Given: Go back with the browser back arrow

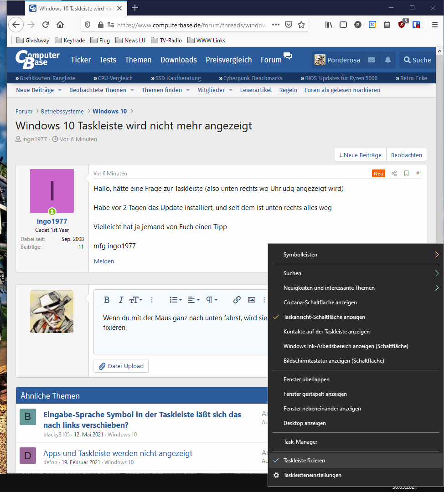Looking at the screenshot, I should [x=15, y=25].
